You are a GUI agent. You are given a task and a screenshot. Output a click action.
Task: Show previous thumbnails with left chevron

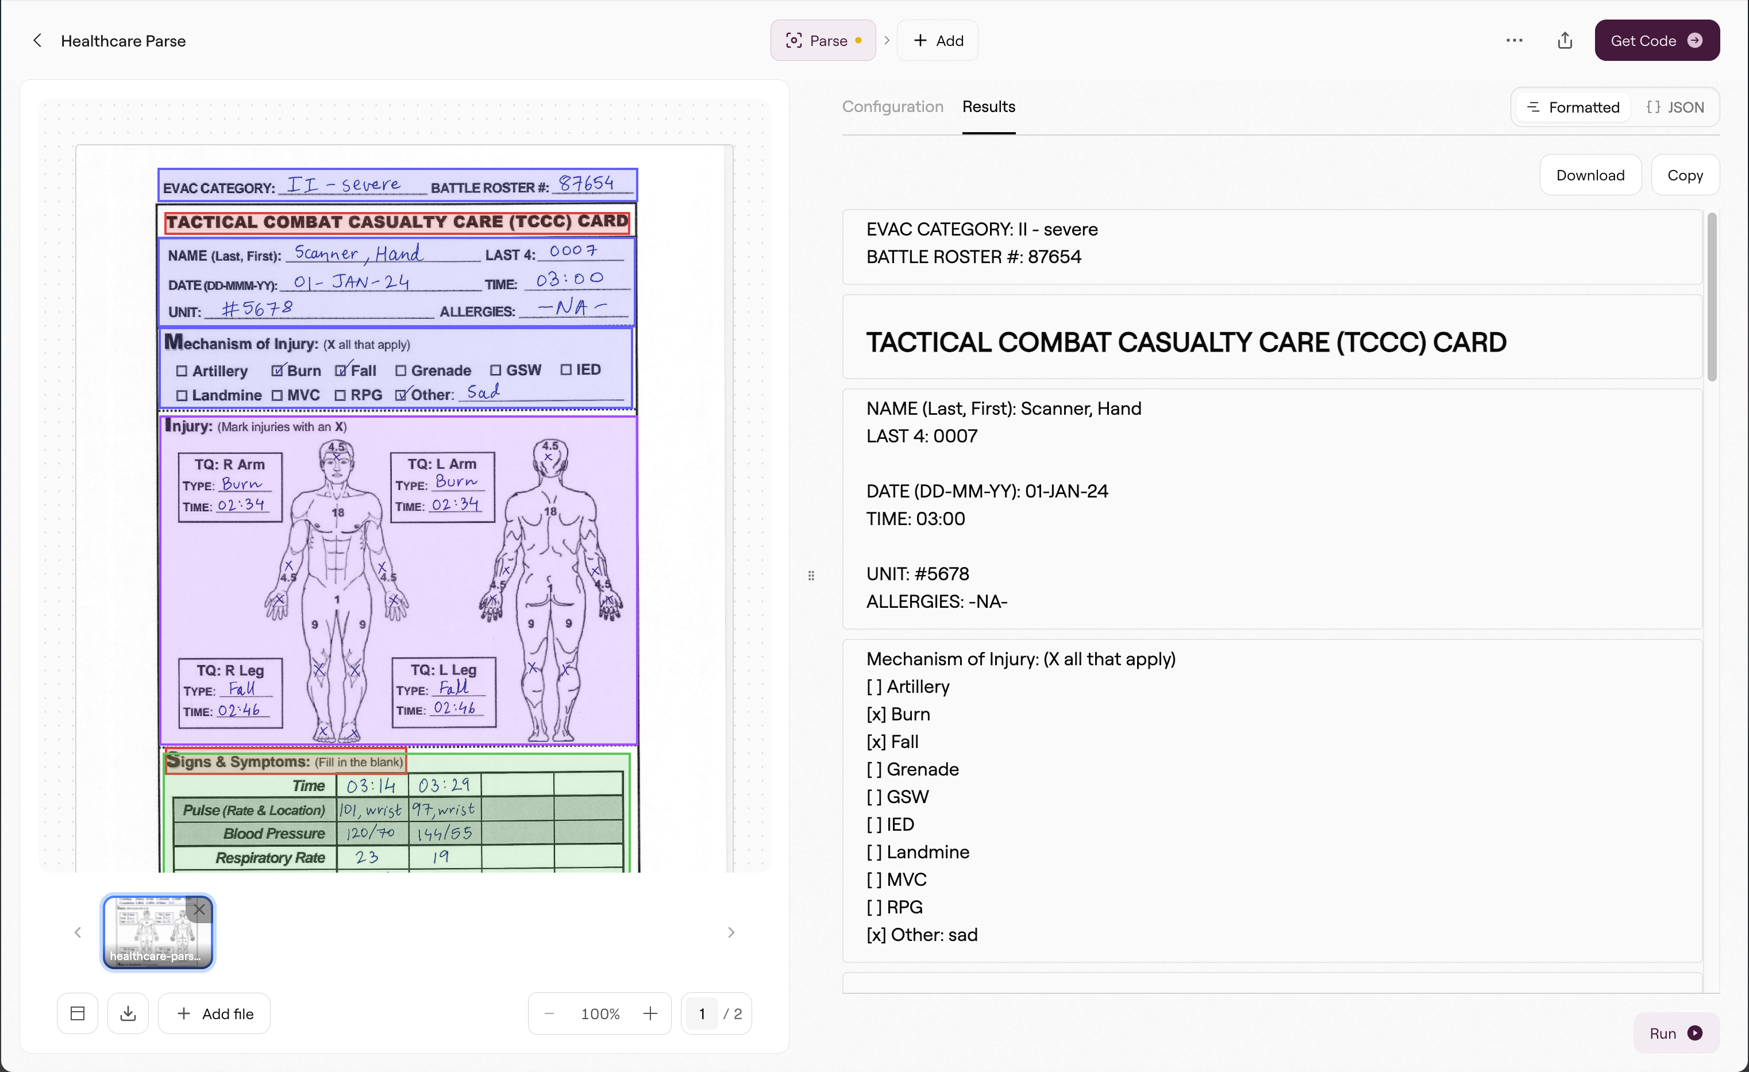click(x=78, y=932)
